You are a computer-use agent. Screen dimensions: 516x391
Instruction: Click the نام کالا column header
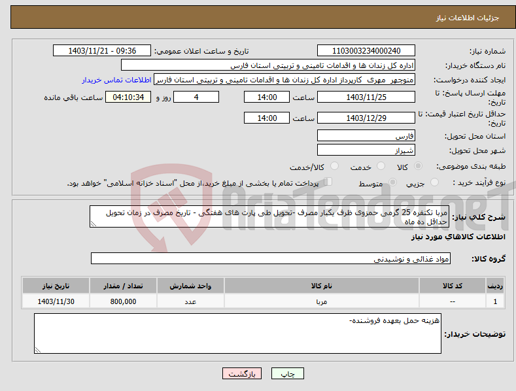(x=322, y=286)
